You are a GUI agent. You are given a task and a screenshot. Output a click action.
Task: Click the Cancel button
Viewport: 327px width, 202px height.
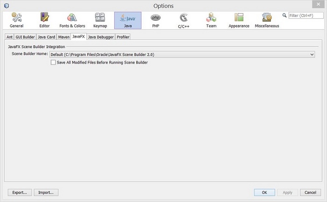click(x=310, y=192)
